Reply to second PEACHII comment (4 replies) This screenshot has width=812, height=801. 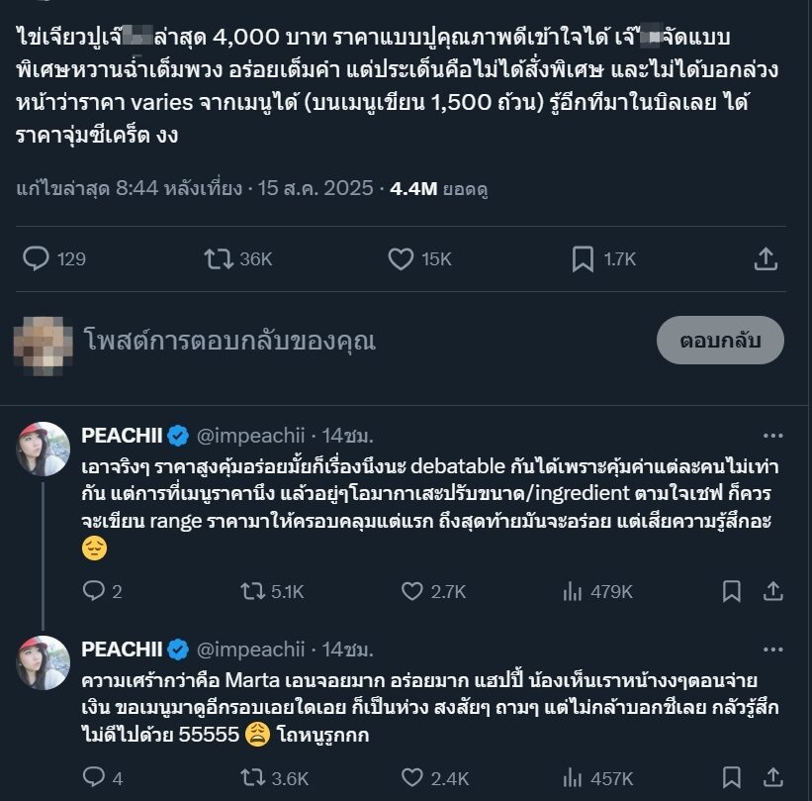(x=93, y=778)
